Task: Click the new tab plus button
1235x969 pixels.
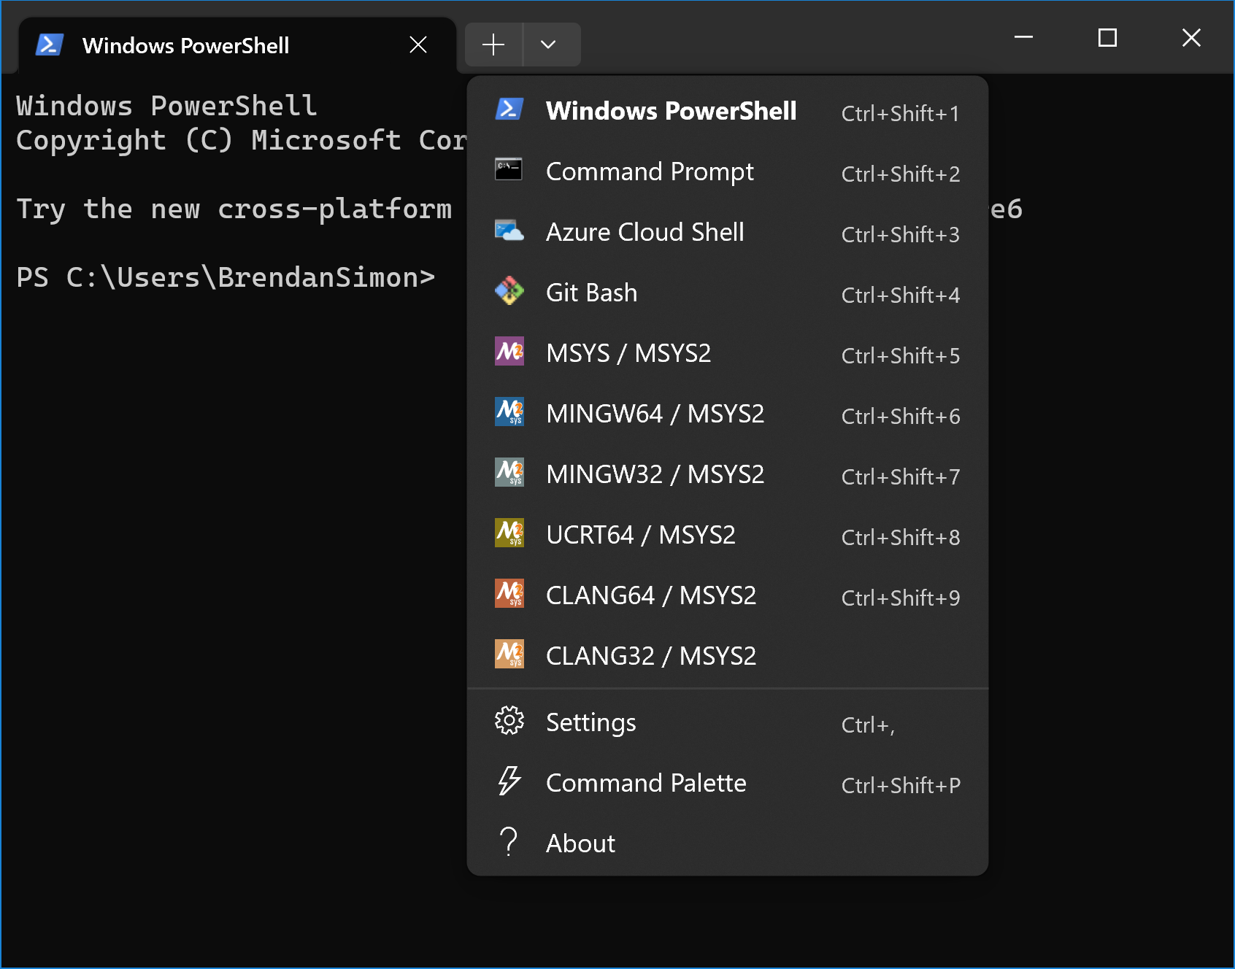Action: tap(493, 45)
